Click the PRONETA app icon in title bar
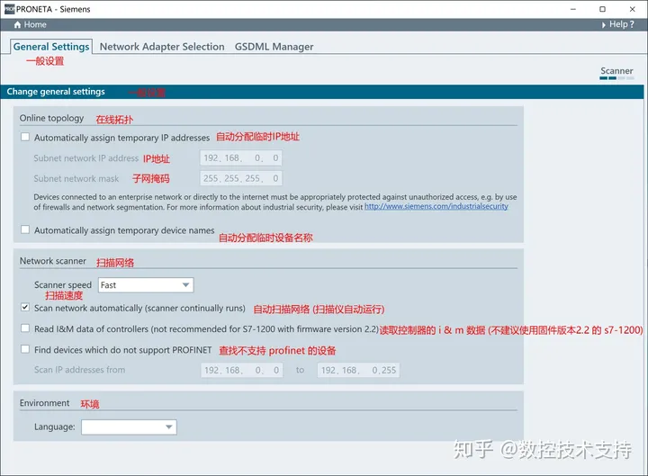648x476 pixels. point(9,9)
